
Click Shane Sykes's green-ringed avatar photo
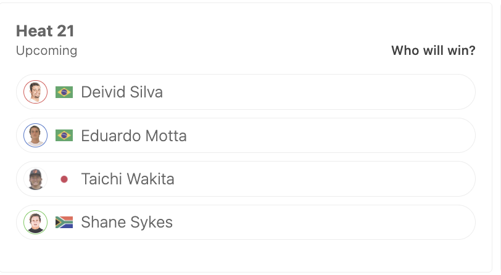35,223
